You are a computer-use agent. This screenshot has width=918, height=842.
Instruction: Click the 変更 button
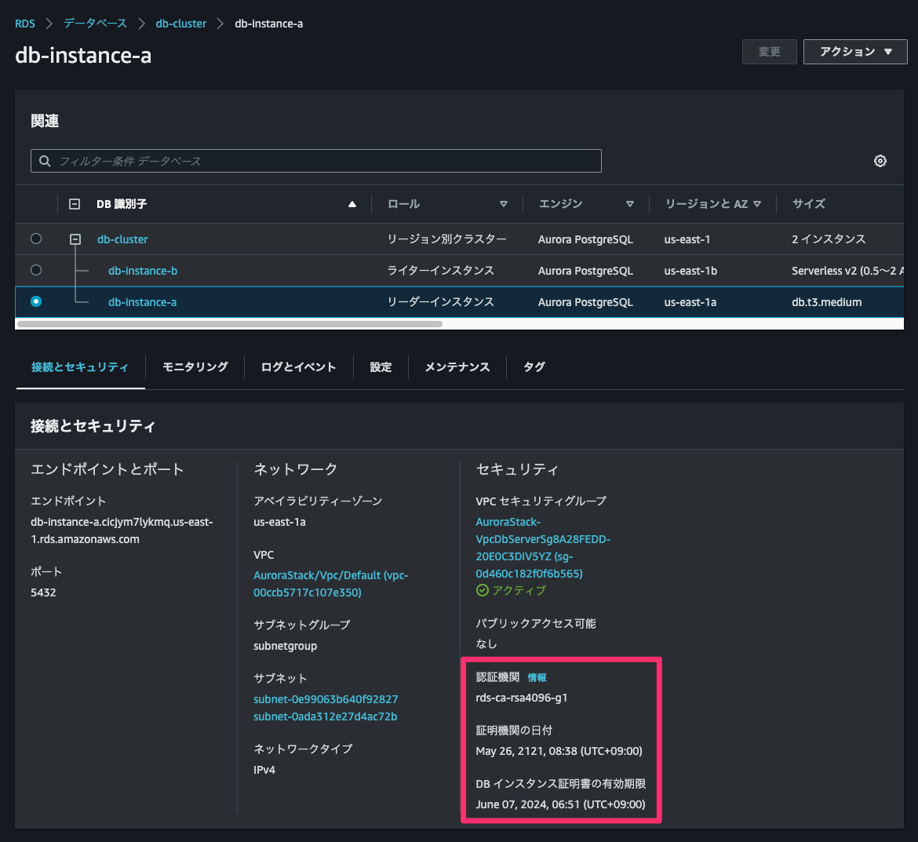pyautogui.click(x=769, y=51)
